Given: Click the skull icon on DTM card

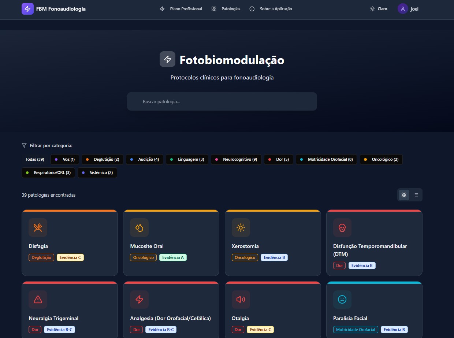Looking at the screenshot, I should point(342,228).
